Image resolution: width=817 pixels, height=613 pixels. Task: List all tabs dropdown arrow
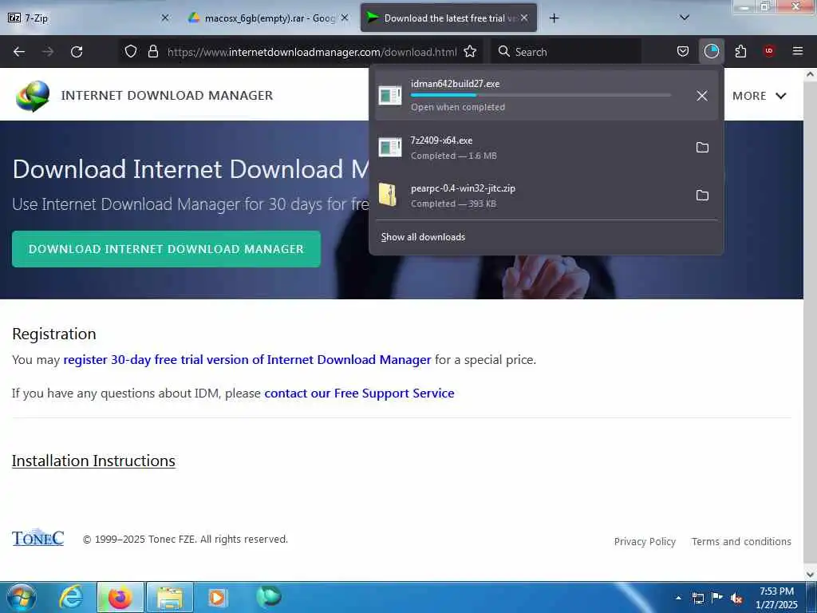point(685,18)
